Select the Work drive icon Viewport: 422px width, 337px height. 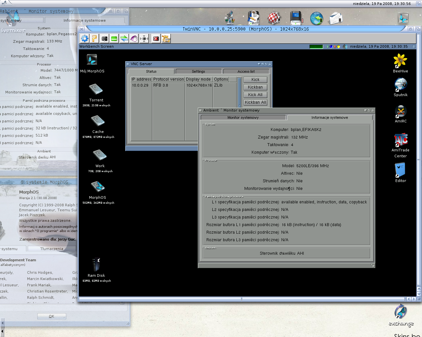100,155
